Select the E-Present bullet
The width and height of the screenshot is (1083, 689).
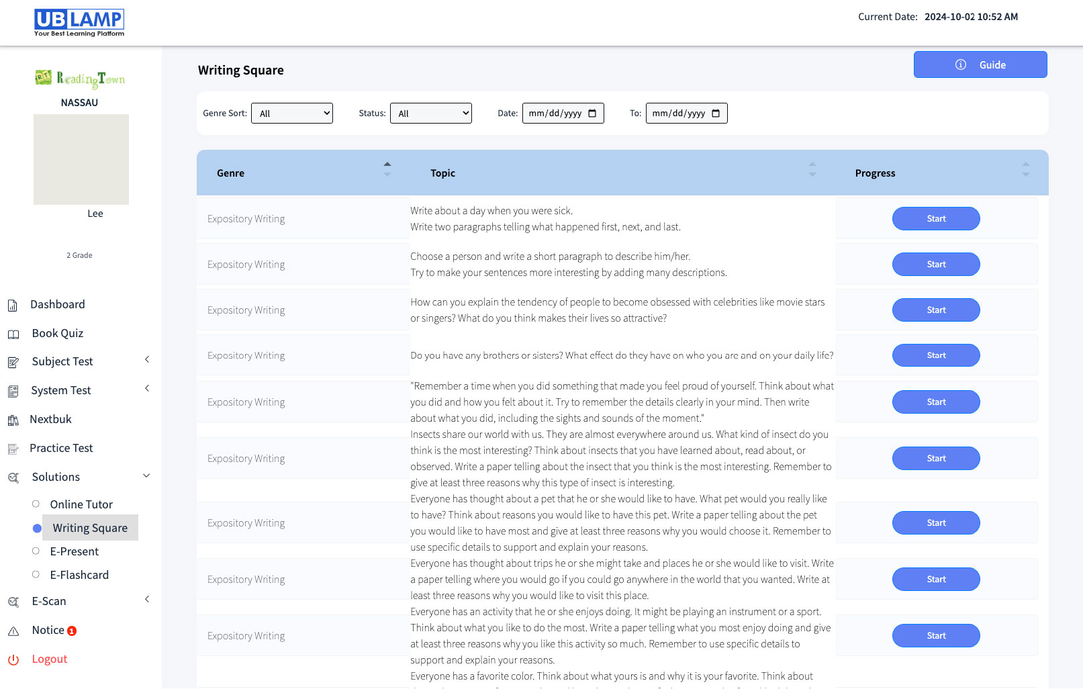click(x=36, y=551)
